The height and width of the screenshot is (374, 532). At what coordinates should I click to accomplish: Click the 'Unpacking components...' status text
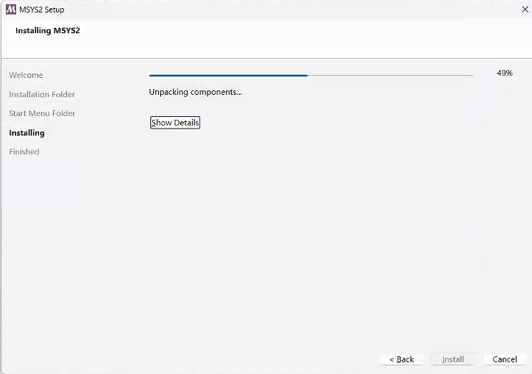pyautogui.click(x=196, y=92)
